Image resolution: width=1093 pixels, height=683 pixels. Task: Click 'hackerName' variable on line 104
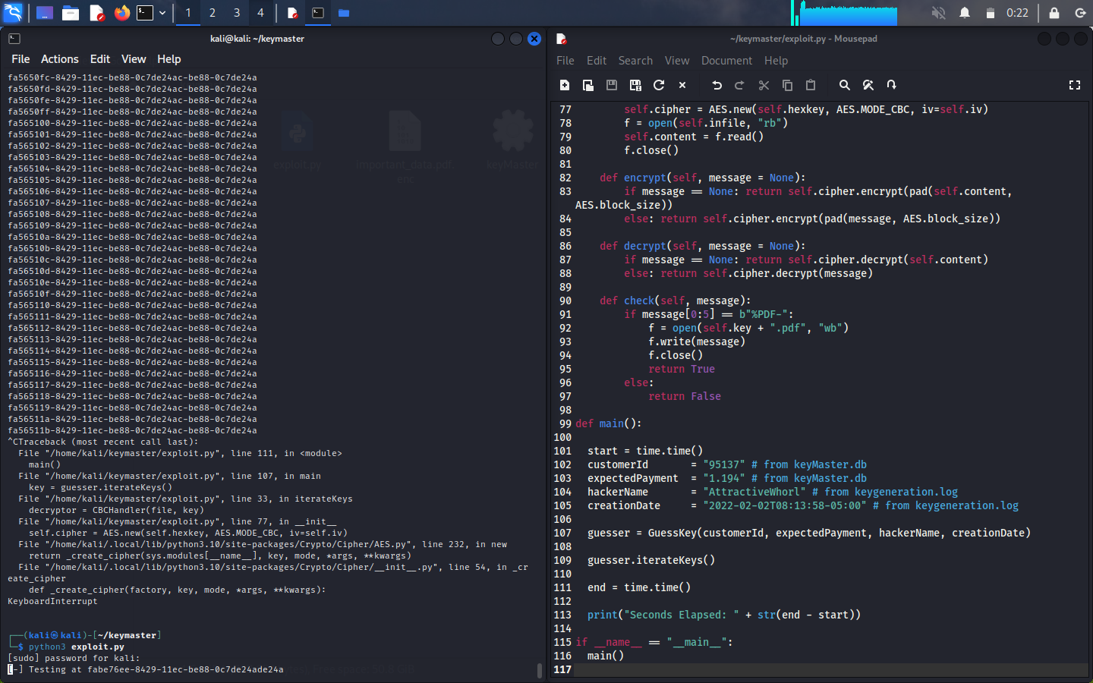(618, 492)
